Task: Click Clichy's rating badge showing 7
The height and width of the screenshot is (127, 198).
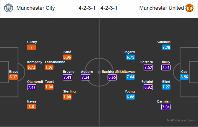Action: tap(32, 48)
